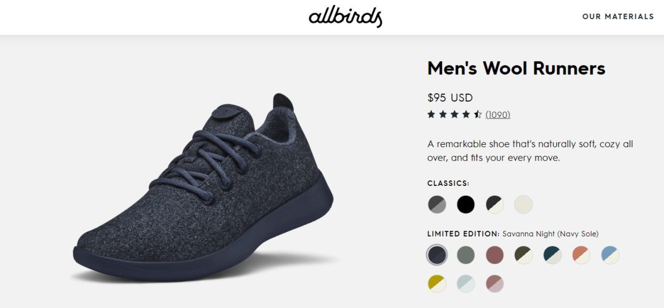
Task: Click the allbirds logo
Action: pyautogui.click(x=345, y=17)
